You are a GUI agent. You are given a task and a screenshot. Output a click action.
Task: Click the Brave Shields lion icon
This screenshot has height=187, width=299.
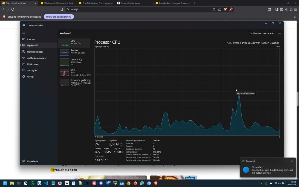[x=225, y=9]
